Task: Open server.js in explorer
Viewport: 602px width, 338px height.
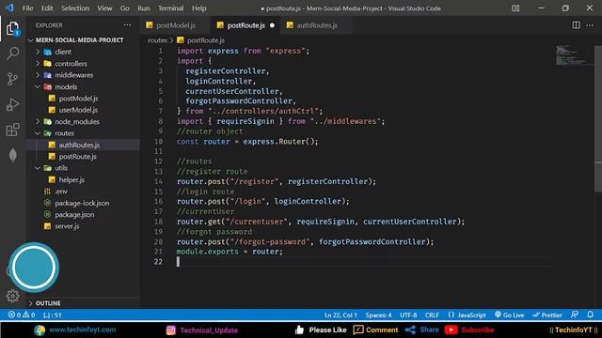Action: coord(67,226)
